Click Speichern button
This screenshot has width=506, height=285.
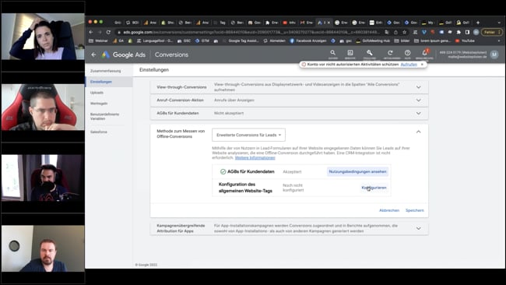click(415, 210)
